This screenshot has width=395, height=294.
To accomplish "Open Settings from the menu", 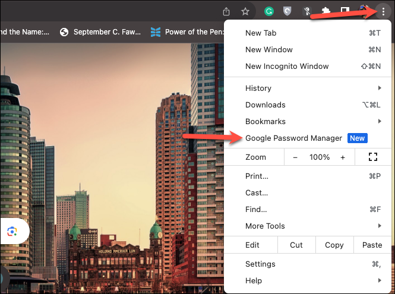I will click(308, 264).
